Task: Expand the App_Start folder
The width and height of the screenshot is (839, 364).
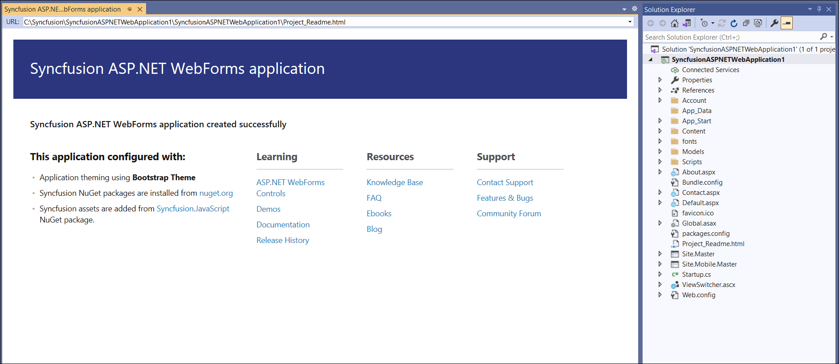Action: [x=660, y=121]
